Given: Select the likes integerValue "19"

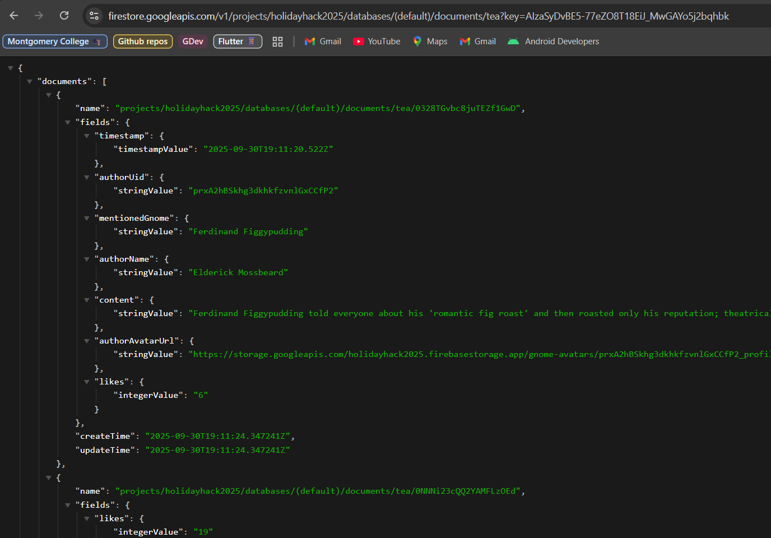Looking at the screenshot, I should tap(203, 532).
